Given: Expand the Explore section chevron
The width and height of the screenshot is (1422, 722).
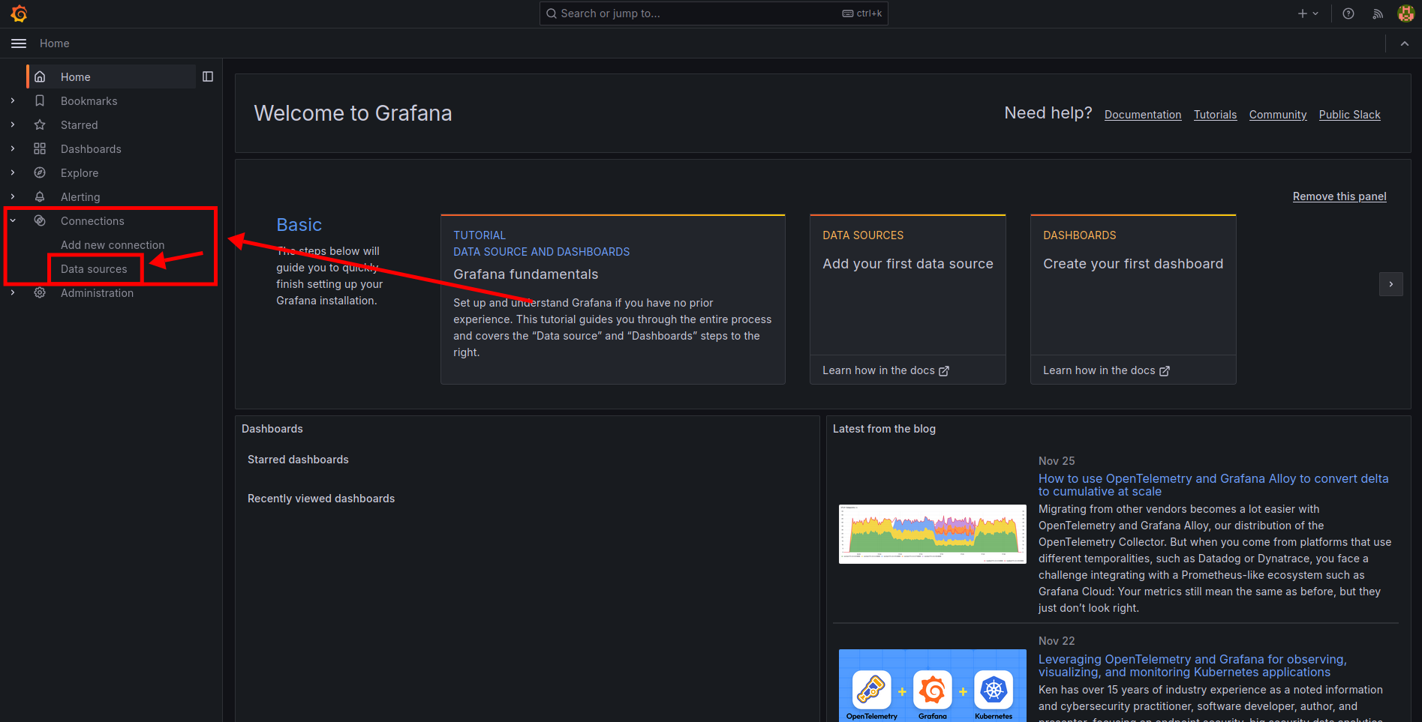Looking at the screenshot, I should coord(13,172).
